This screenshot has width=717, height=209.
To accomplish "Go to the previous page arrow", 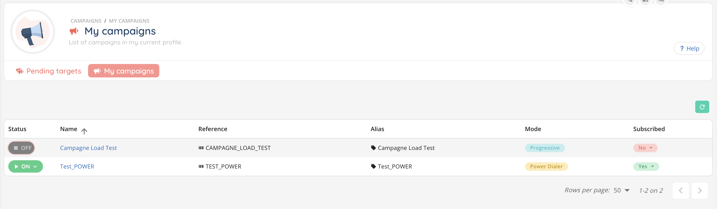I will 680,190.
